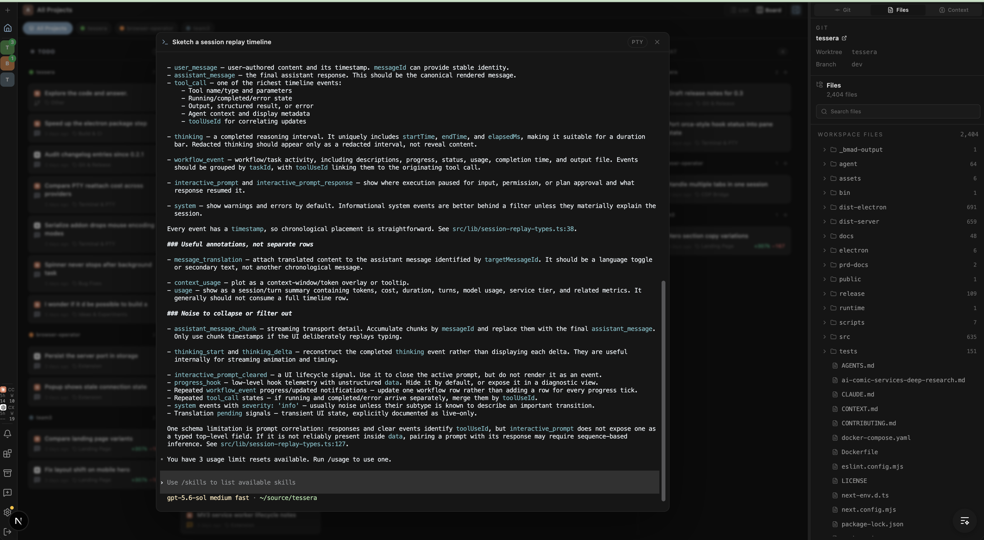
Task: Click the docs folder icon
Action: click(x=833, y=236)
